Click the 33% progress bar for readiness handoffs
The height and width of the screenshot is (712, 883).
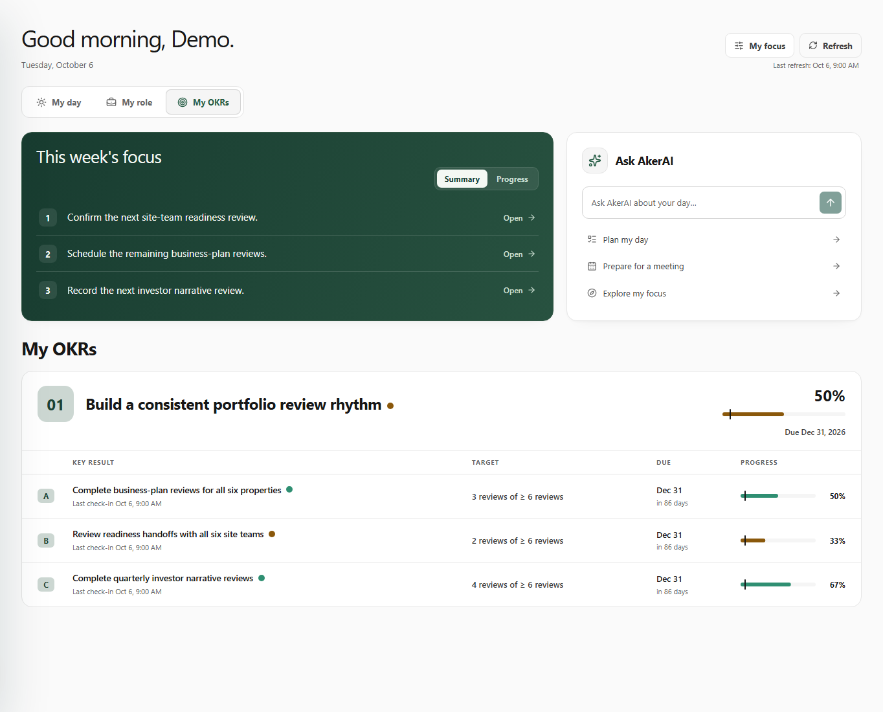point(778,540)
